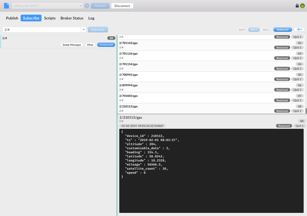Select message 2/899994/gps
The height and width of the screenshot is (216, 307).
pyautogui.click(x=212, y=88)
